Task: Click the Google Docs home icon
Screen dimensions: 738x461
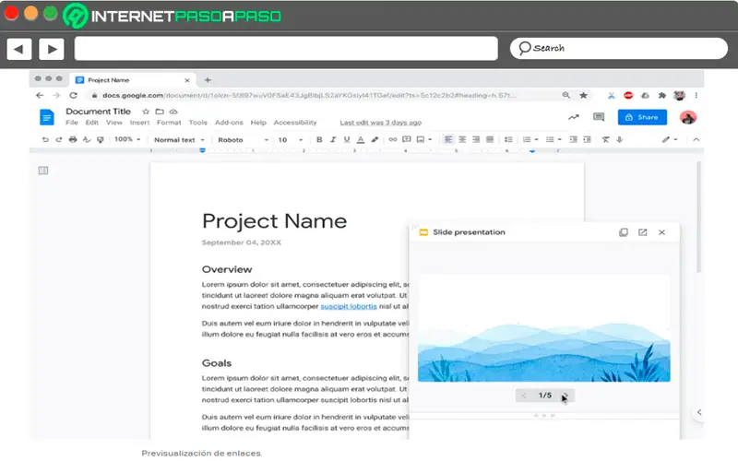Action: pyautogui.click(x=47, y=117)
